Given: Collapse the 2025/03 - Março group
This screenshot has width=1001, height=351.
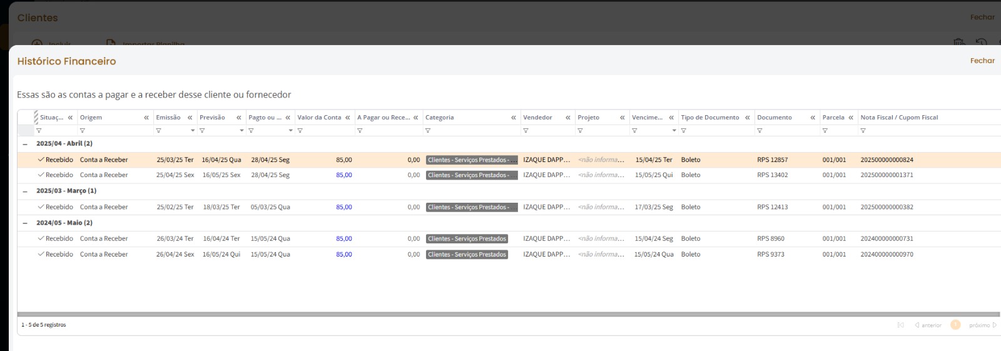Looking at the screenshot, I should [x=25, y=191].
